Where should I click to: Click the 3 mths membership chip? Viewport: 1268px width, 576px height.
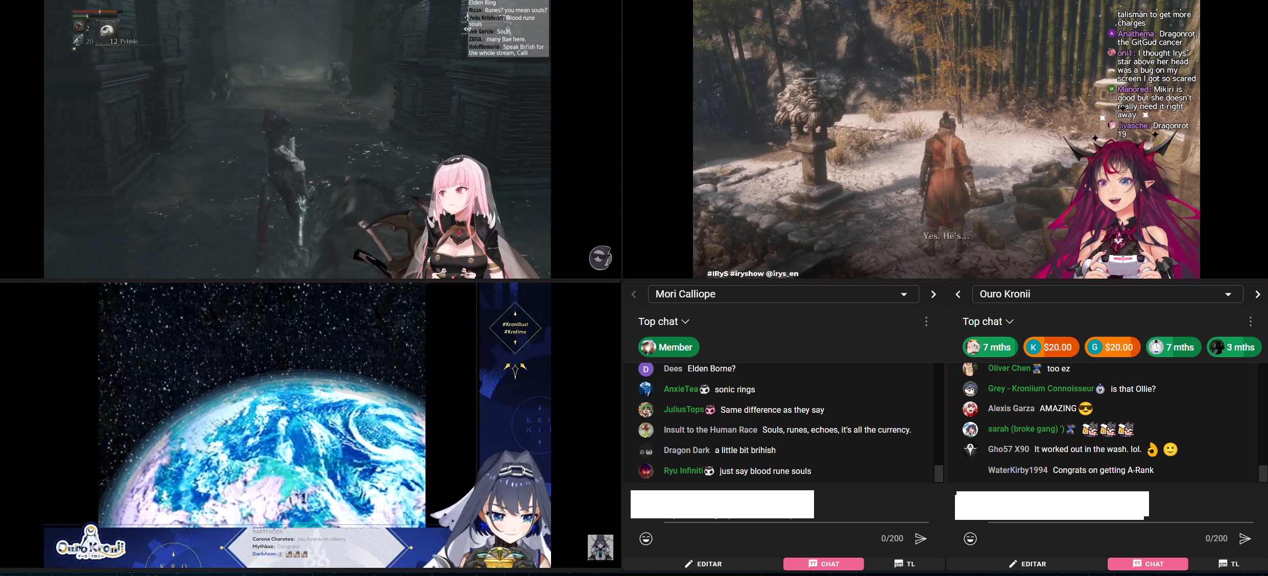click(1234, 347)
